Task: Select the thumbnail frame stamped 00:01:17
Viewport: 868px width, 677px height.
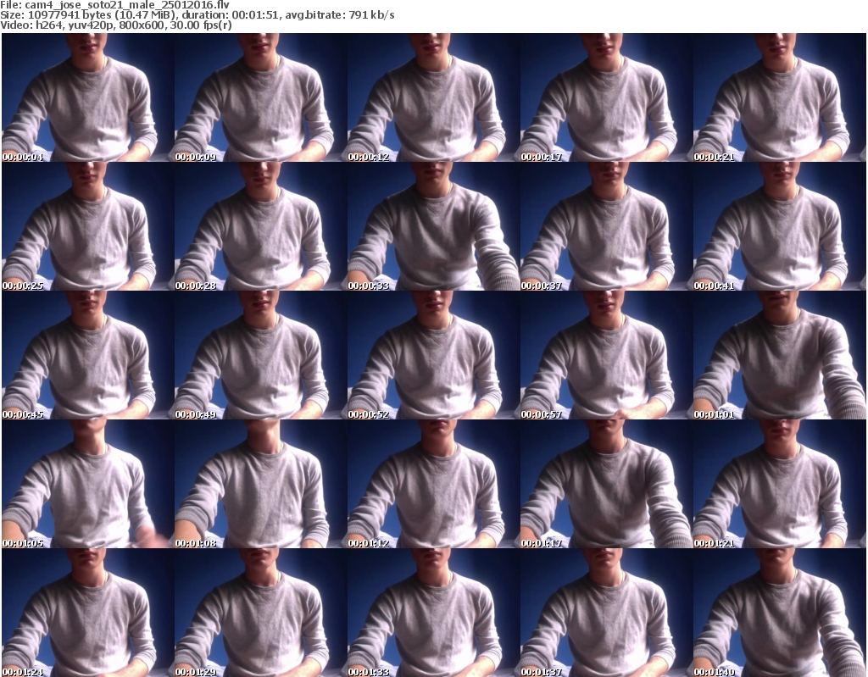Action: click(606, 484)
